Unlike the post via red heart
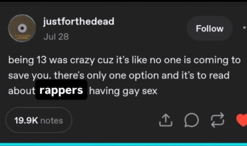Viewport: 247px width, 146px height. (x=242, y=120)
